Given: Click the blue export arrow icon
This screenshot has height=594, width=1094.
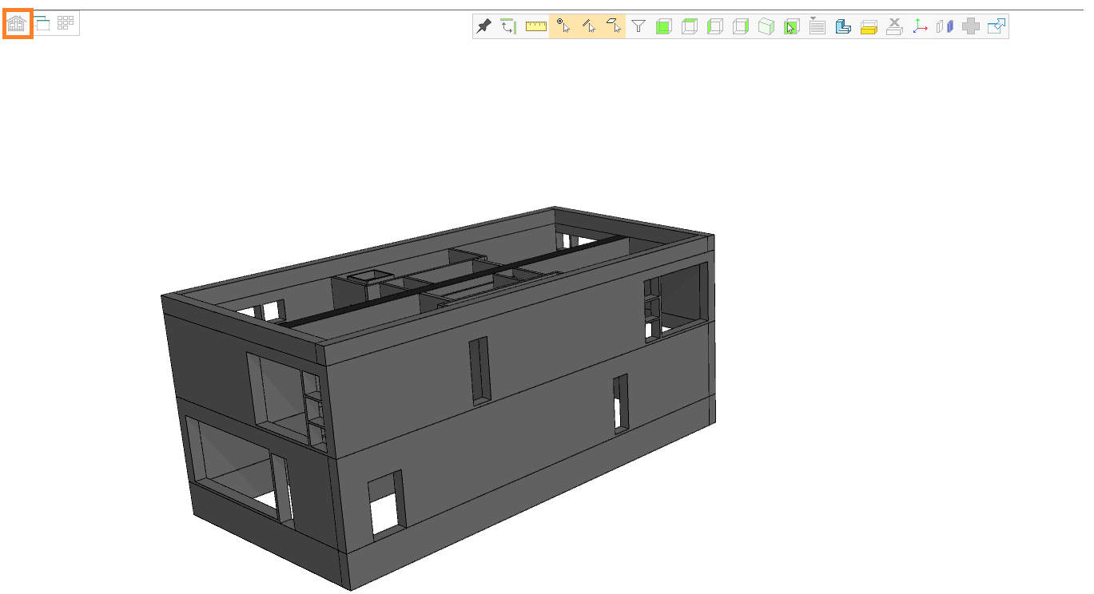Looking at the screenshot, I should pos(996,26).
